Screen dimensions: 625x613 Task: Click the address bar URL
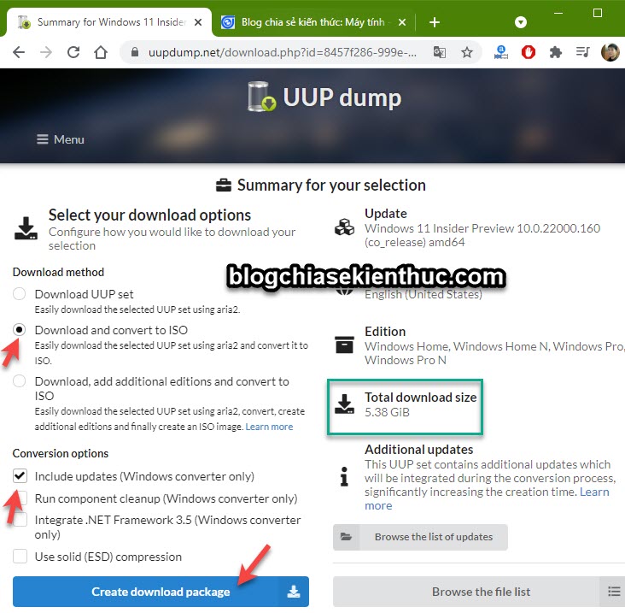point(283,52)
